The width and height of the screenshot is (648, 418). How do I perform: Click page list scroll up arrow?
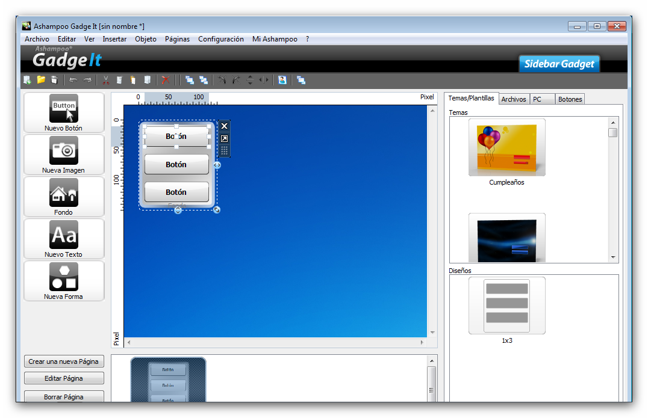(432, 361)
